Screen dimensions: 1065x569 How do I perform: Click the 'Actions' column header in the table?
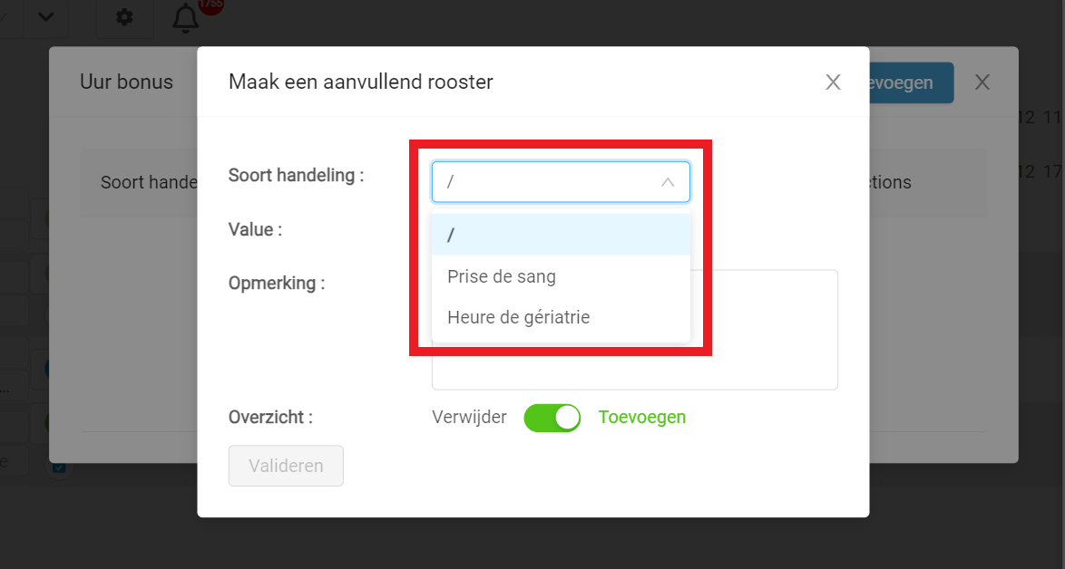pos(890,182)
